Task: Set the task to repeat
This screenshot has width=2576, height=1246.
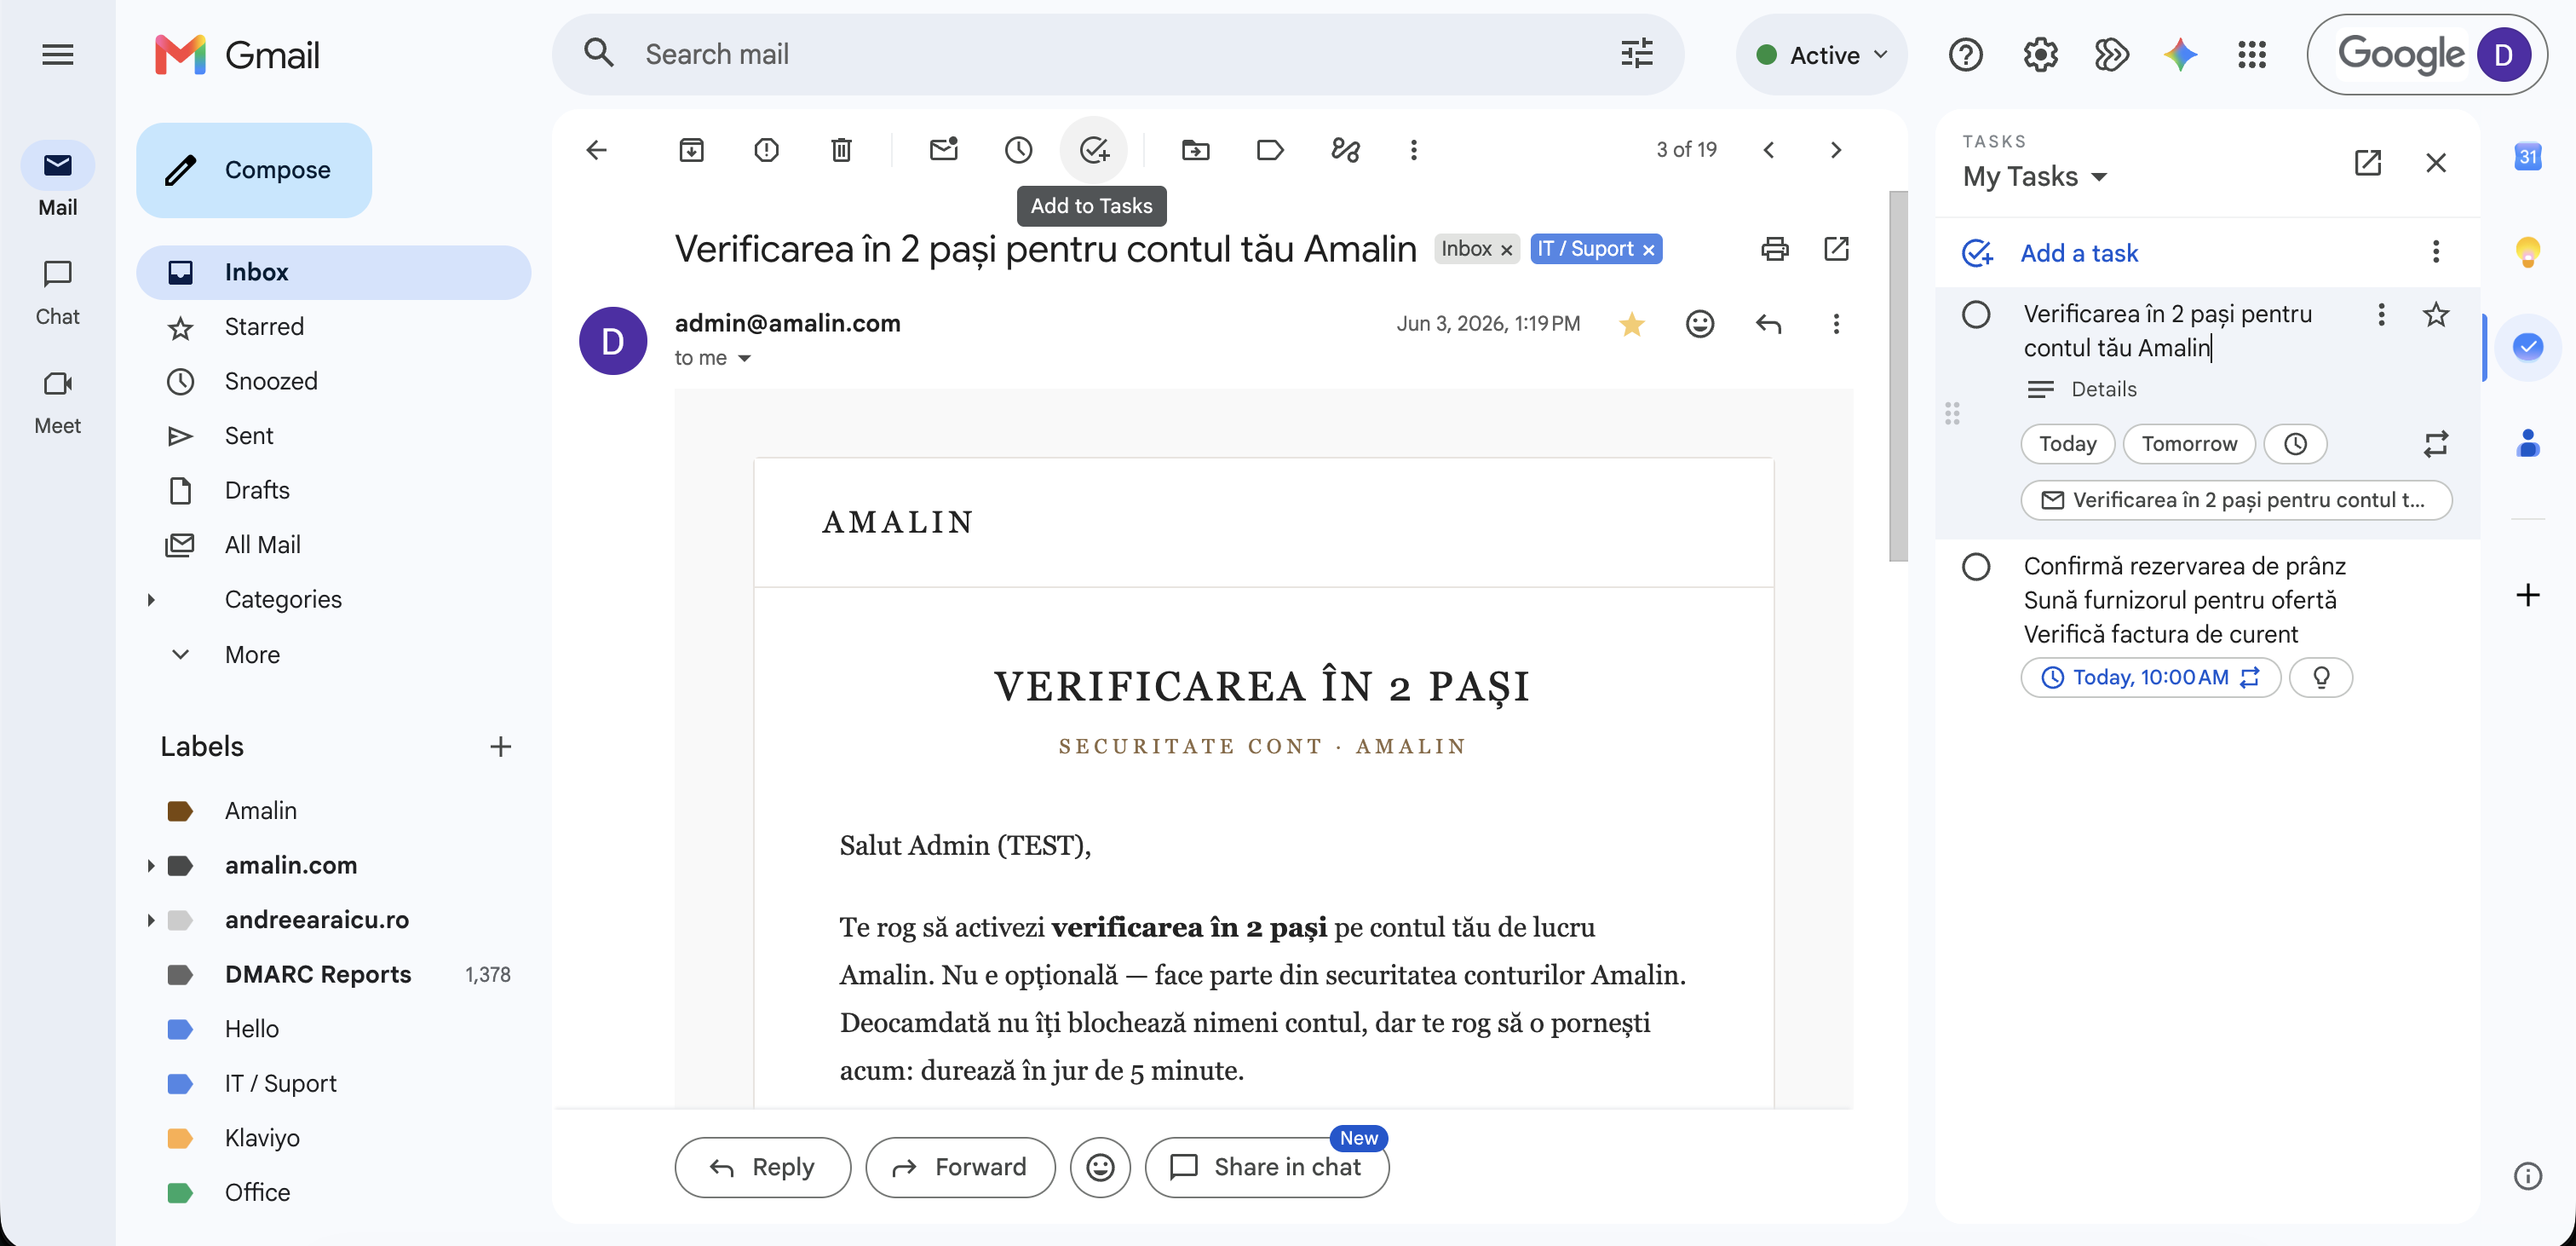Action: coord(2435,443)
